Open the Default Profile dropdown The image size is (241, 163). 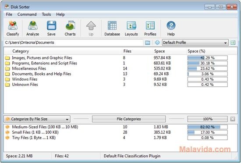[195, 43]
